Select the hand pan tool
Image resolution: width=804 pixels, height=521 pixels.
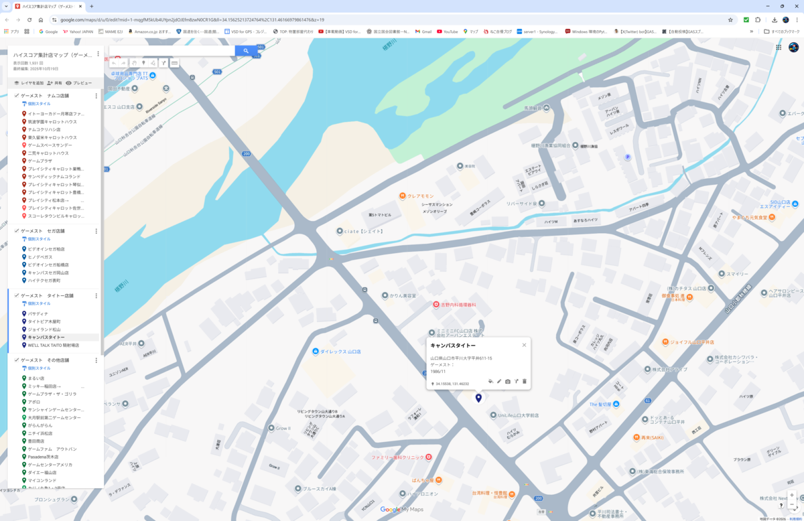(x=134, y=63)
